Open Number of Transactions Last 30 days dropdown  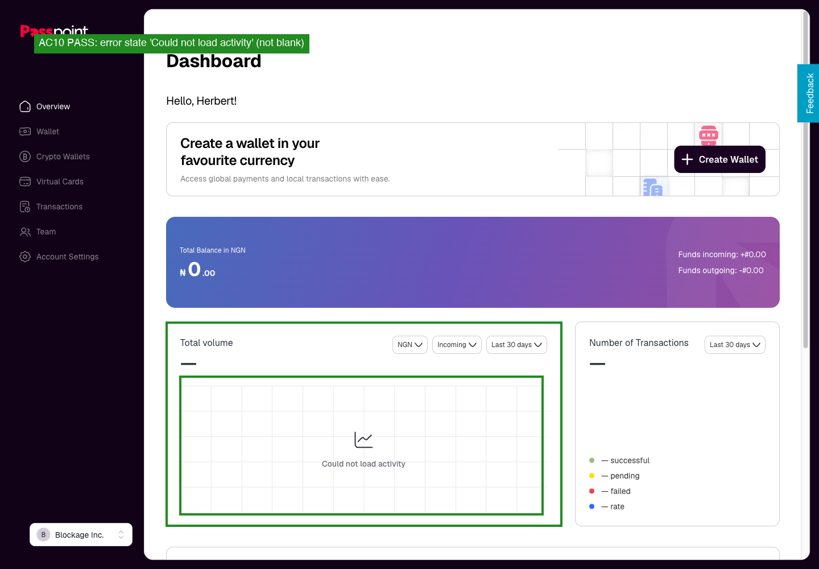[x=735, y=345]
